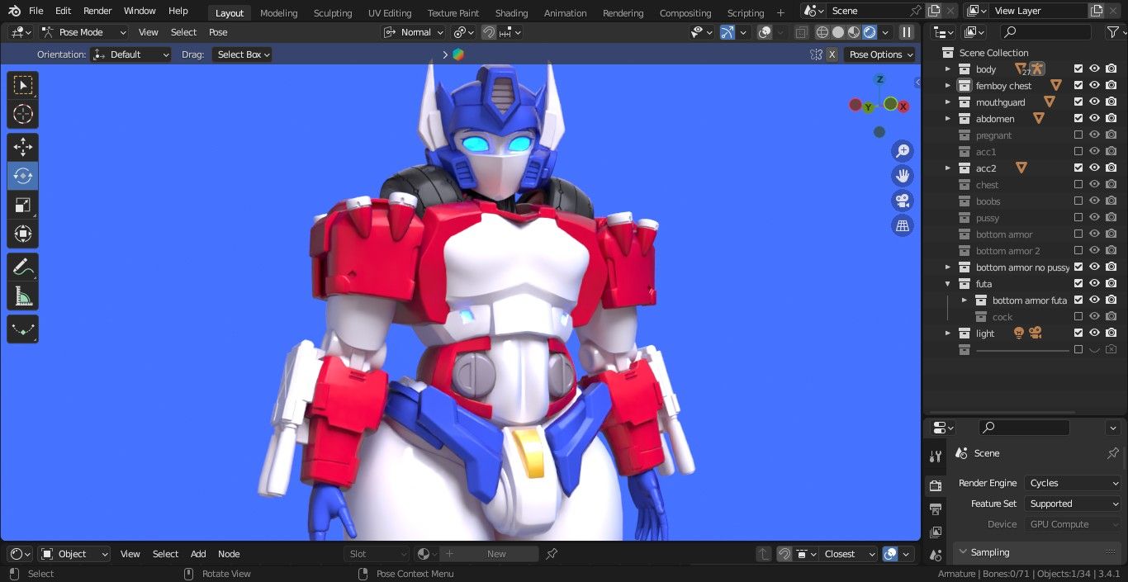Image resolution: width=1128 pixels, height=582 pixels.
Task: Select rendered viewport shading
Action: 870,32
